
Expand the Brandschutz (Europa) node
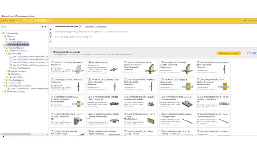coord(3,91)
